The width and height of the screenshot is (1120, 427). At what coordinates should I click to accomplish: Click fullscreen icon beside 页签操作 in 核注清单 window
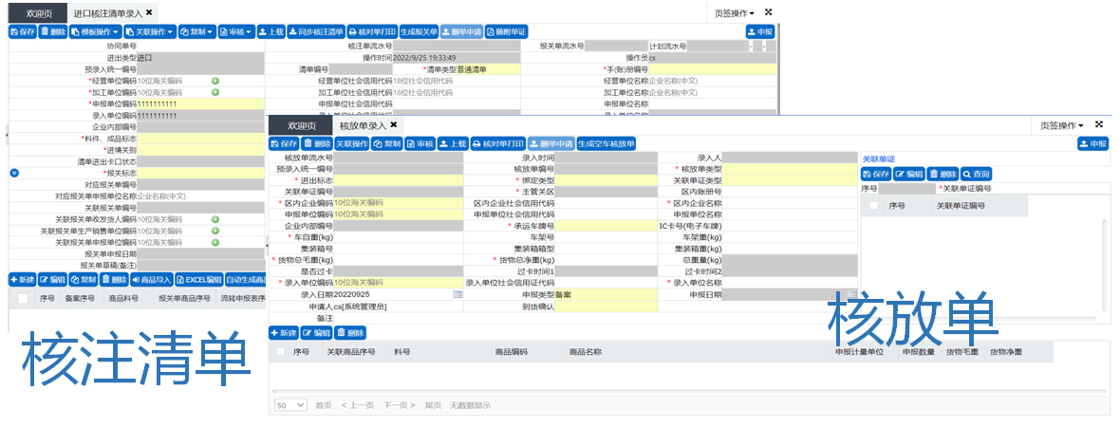(769, 12)
